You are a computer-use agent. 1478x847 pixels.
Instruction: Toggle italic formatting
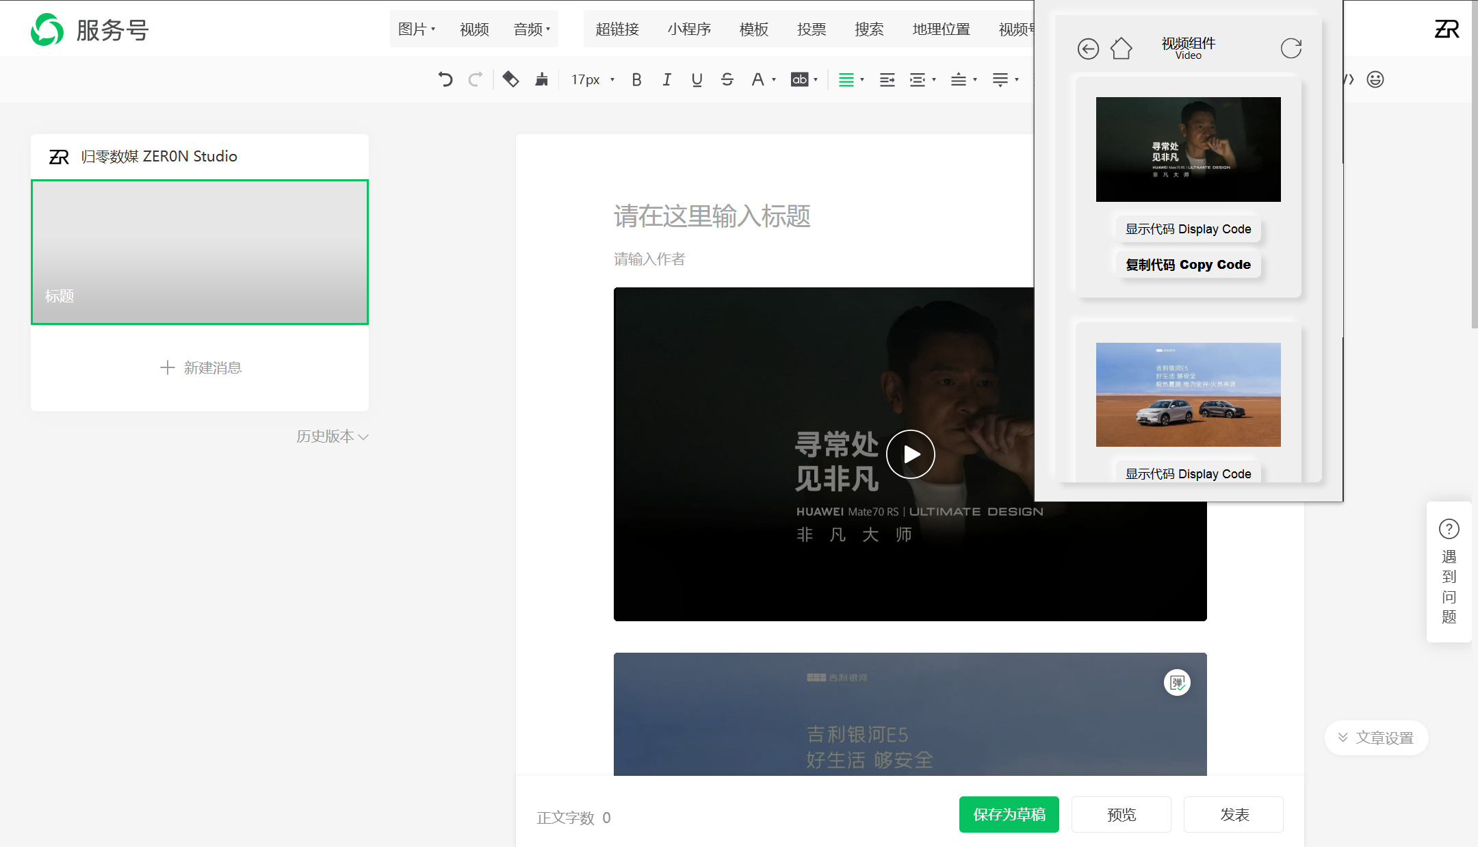click(667, 80)
